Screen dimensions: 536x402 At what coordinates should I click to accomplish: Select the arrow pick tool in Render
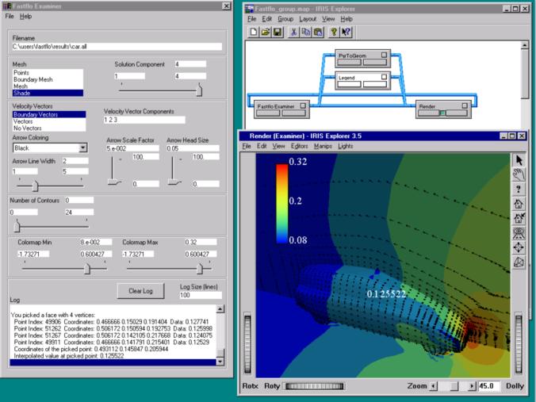point(519,160)
